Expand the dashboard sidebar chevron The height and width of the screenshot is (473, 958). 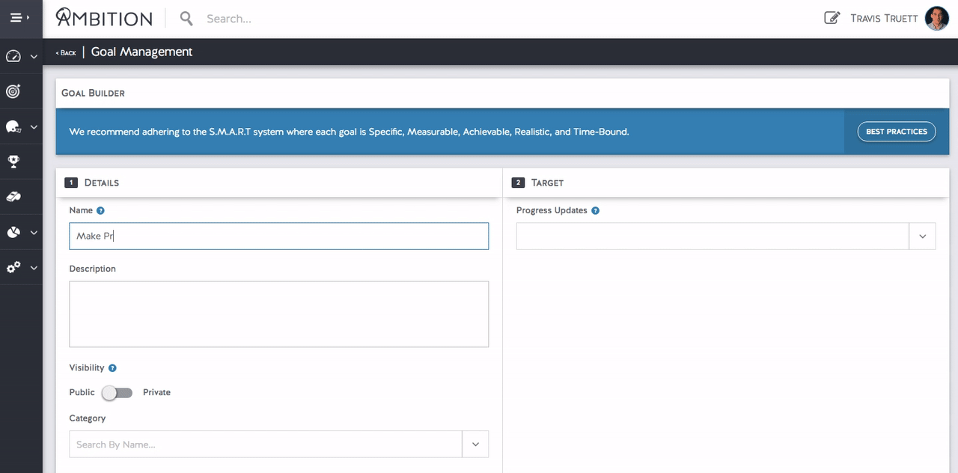click(x=34, y=57)
